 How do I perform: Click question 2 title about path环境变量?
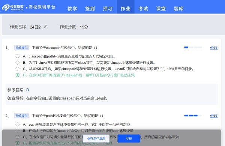pos(67,116)
